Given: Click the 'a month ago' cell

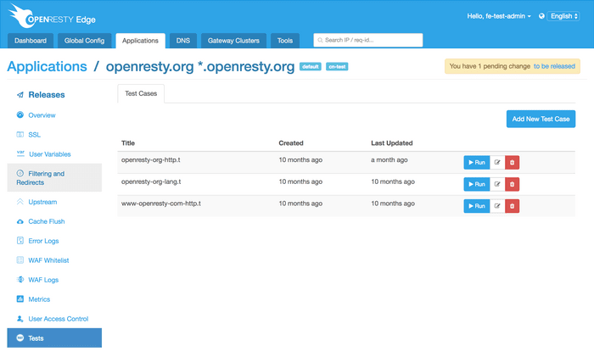Looking at the screenshot, I should point(389,159).
